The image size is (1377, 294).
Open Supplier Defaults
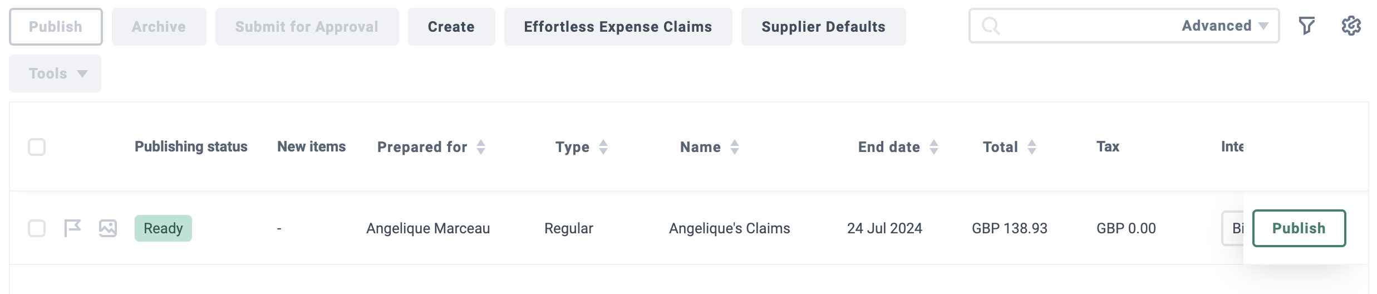point(823,27)
